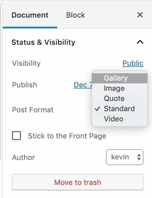Close the settings sidebar with X icon
Viewport: 152px width, 198px height.
coord(140,15)
